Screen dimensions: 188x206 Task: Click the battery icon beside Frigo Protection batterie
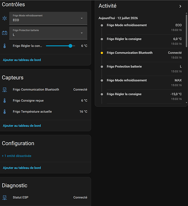[x=5, y=33]
